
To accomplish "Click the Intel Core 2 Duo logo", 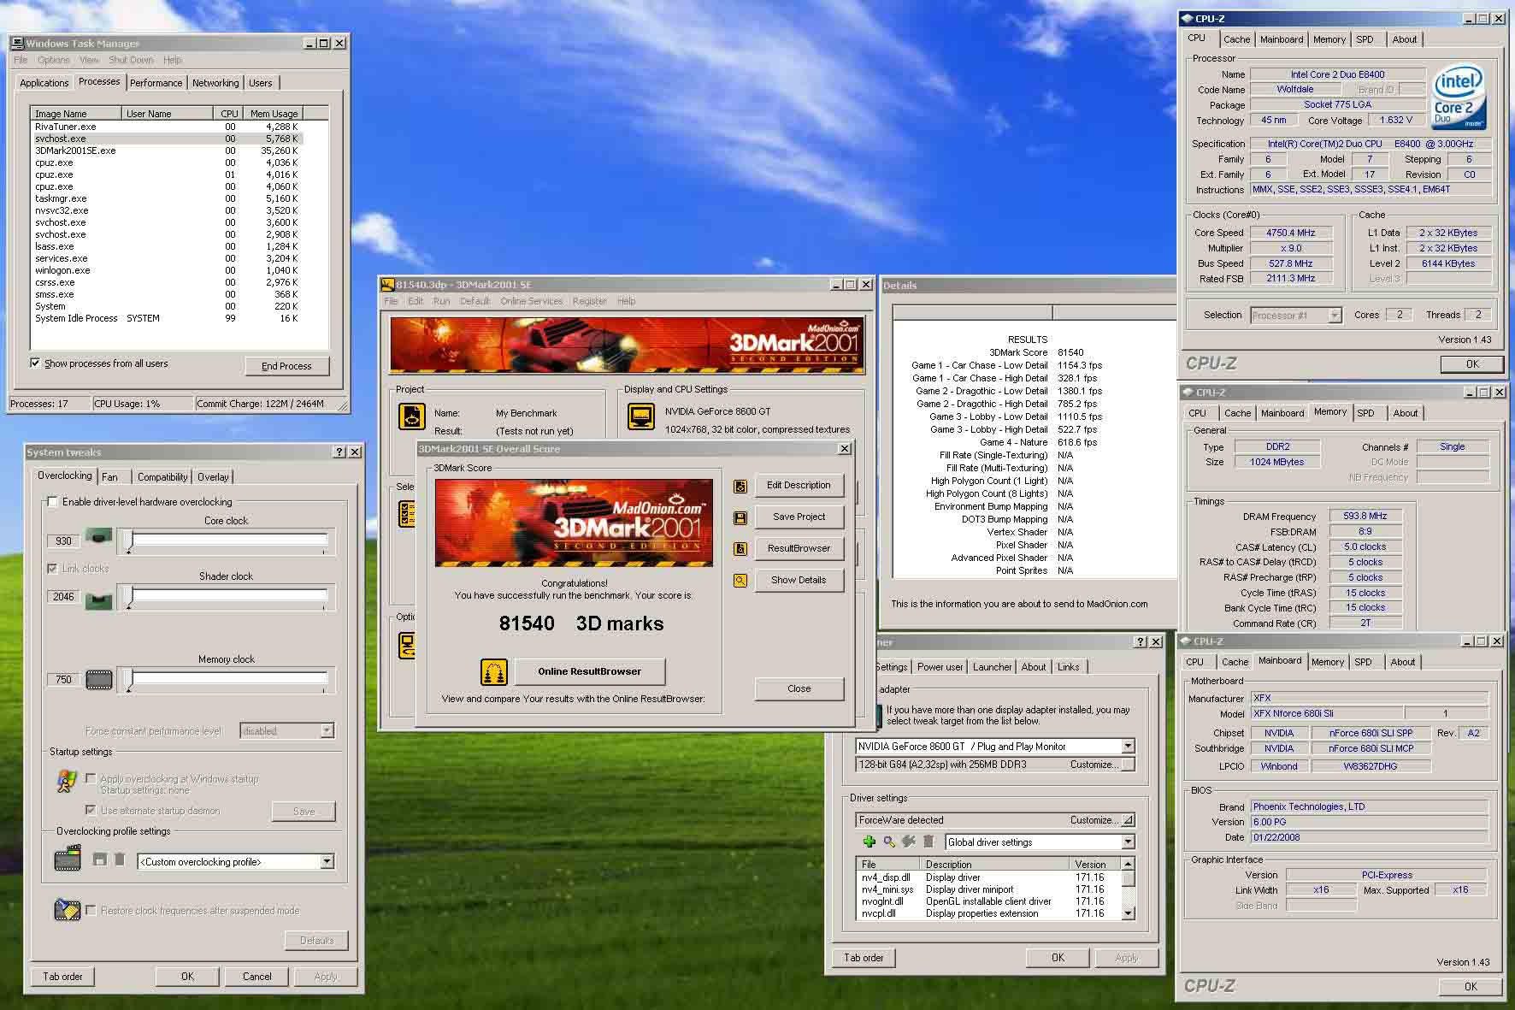I will [1459, 98].
